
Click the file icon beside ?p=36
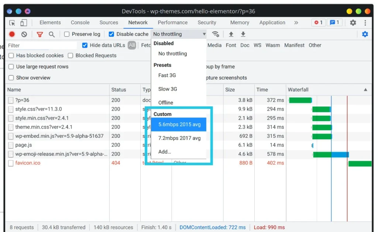coord(11,100)
